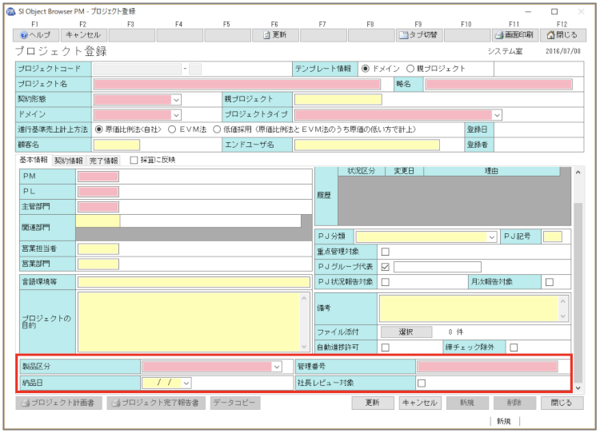This screenshot has width=600, height=433.
Task: Click the 閉じる F12 toolbar icon
Action: point(550,35)
